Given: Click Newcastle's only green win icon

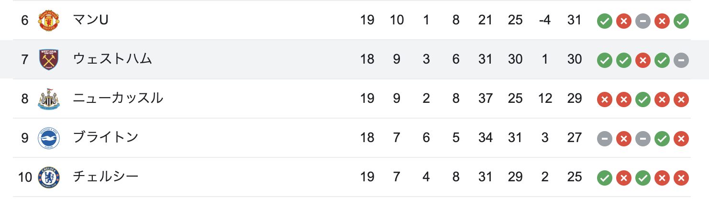Looking at the screenshot, I should pos(643,99).
